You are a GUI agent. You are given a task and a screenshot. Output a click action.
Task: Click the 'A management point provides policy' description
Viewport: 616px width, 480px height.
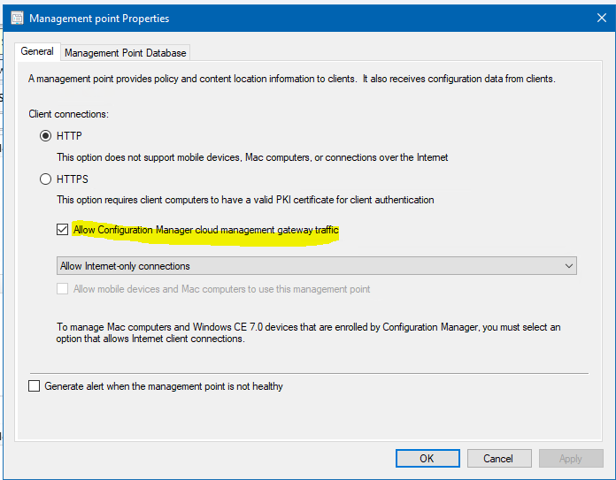tap(292, 79)
